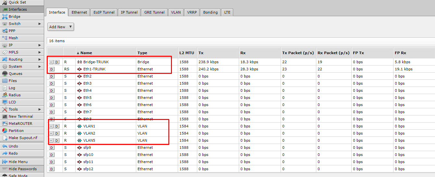The image size is (435, 177).
Task: Open the Eth1-TRUNK interface name
Action: pos(94,69)
